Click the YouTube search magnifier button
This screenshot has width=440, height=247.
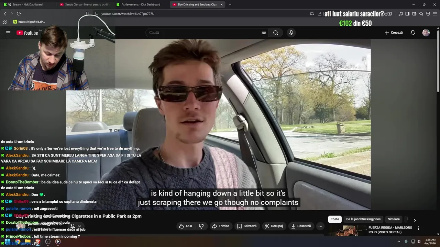(x=276, y=33)
